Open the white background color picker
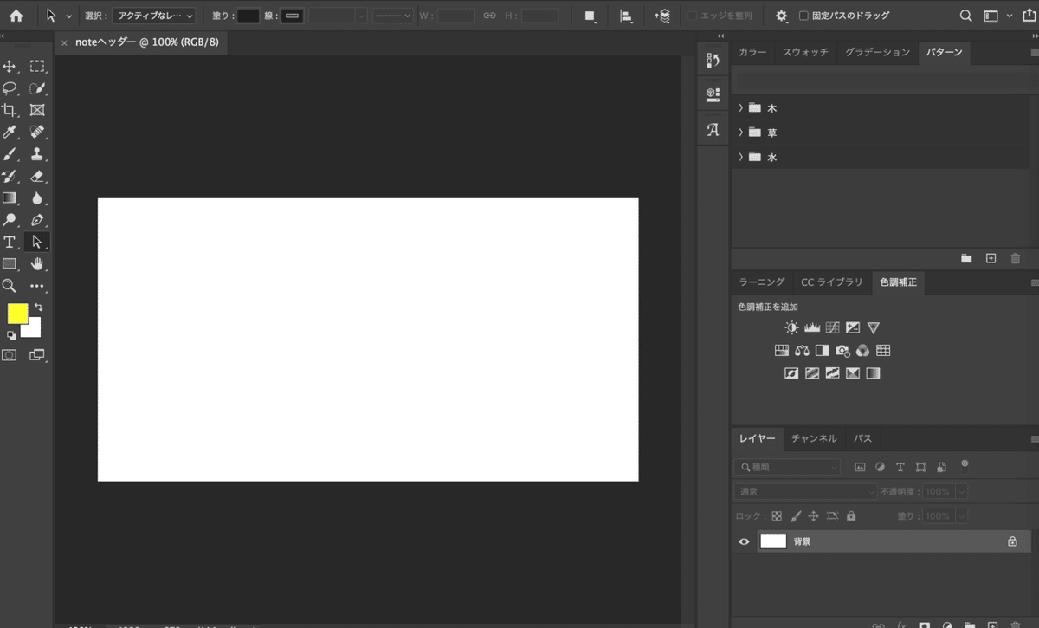The width and height of the screenshot is (1039, 628). click(33, 329)
